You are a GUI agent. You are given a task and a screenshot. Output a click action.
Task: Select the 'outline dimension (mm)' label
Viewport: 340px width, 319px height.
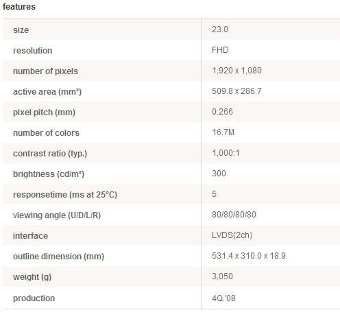pyautogui.click(x=58, y=257)
